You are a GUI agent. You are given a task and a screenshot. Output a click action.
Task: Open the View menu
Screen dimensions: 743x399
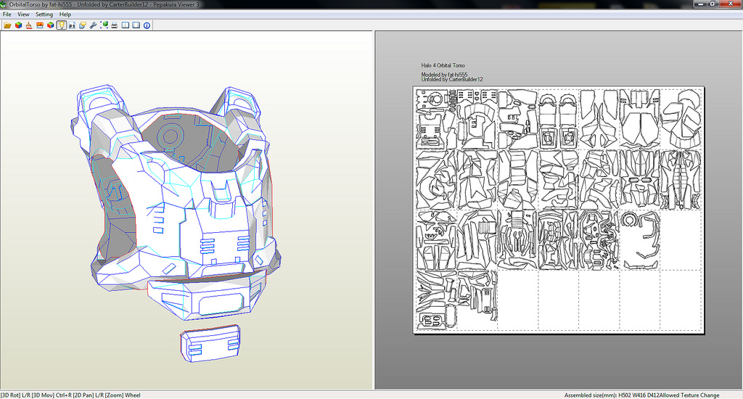(x=23, y=15)
